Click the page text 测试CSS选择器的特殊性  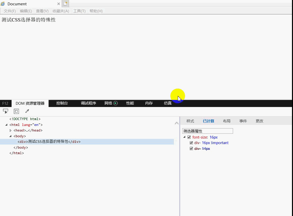[29, 20]
